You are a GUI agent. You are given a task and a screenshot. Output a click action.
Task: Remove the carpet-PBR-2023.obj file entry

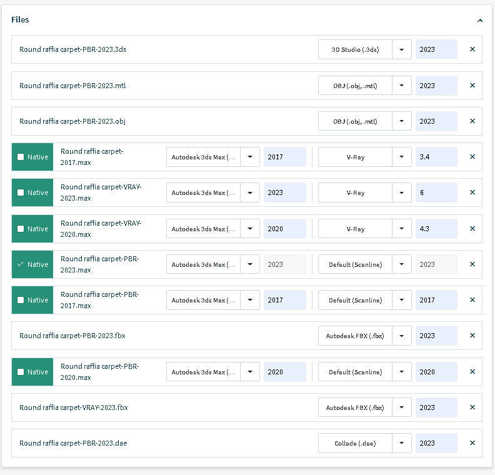(x=472, y=121)
